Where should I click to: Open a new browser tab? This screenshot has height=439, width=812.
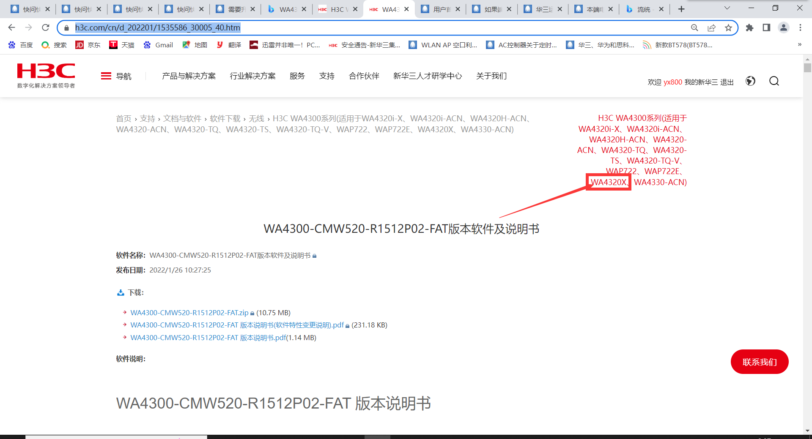coord(681,9)
